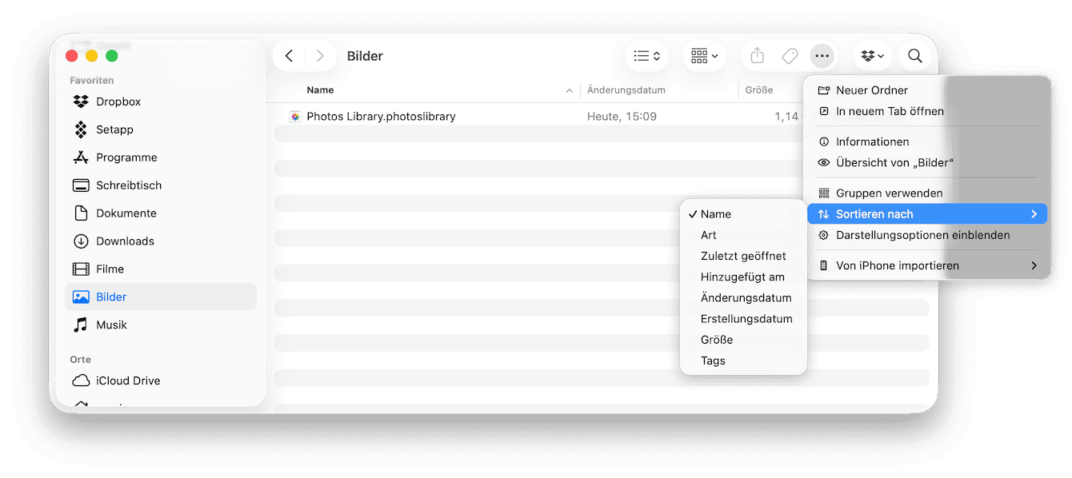Open Dropbox in the sidebar
The width and height of the screenshot is (1072, 478).
pyautogui.click(x=118, y=102)
